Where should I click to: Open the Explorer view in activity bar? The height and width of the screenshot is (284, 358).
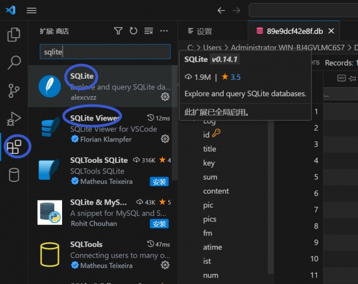pyautogui.click(x=14, y=35)
